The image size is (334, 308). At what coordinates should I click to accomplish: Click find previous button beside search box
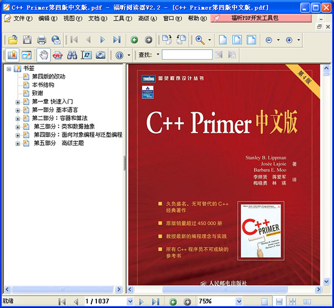click(x=219, y=55)
